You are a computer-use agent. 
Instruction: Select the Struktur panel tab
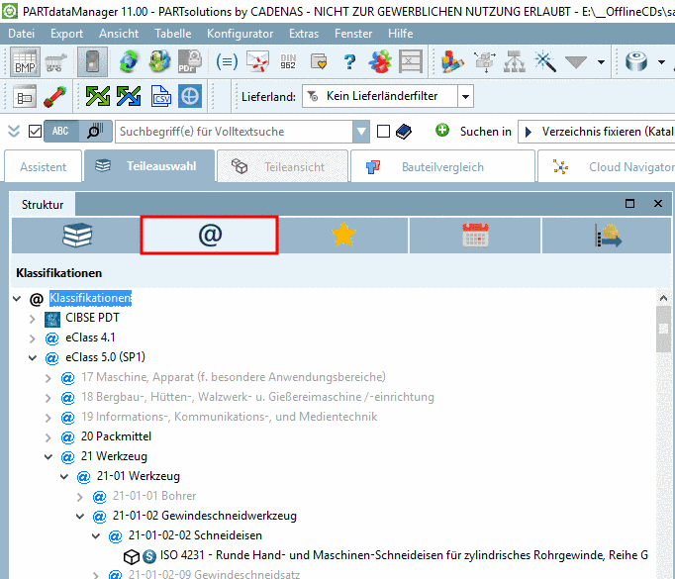tap(43, 205)
